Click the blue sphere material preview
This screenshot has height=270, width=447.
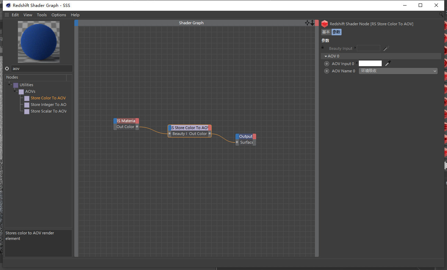click(39, 42)
